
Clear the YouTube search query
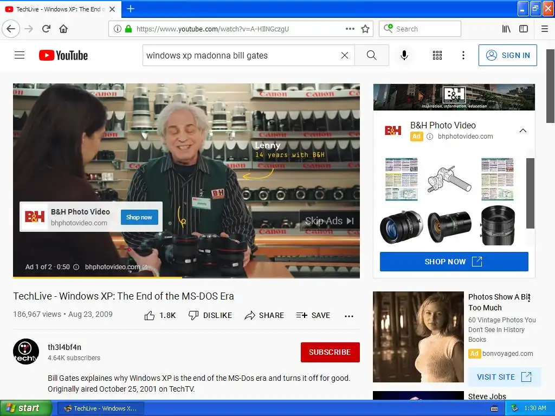(x=344, y=55)
